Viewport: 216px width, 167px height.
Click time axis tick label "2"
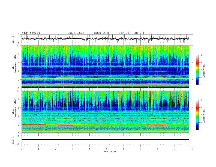(x=56, y=149)
